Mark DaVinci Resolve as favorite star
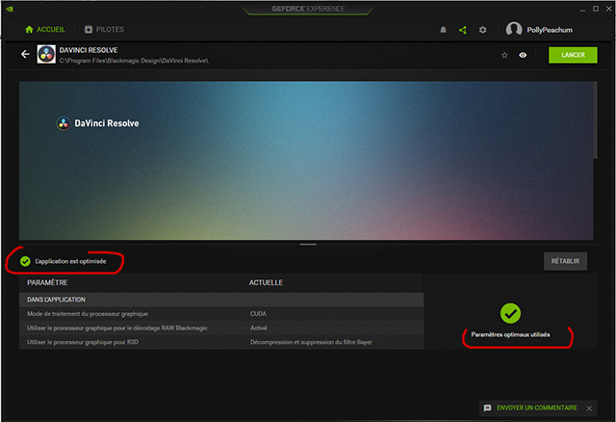The width and height of the screenshot is (616, 422). pyautogui.click(x=504, y=55)
